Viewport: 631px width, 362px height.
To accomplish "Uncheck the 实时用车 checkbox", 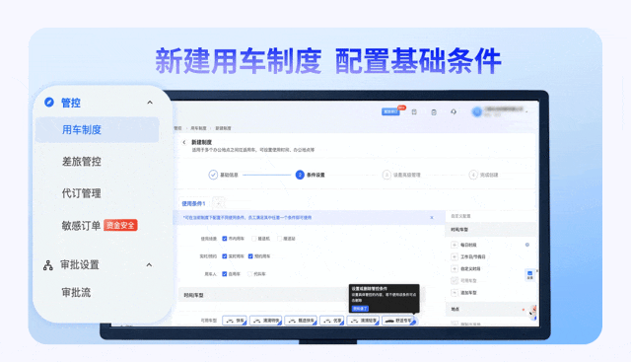I will 225,256.
